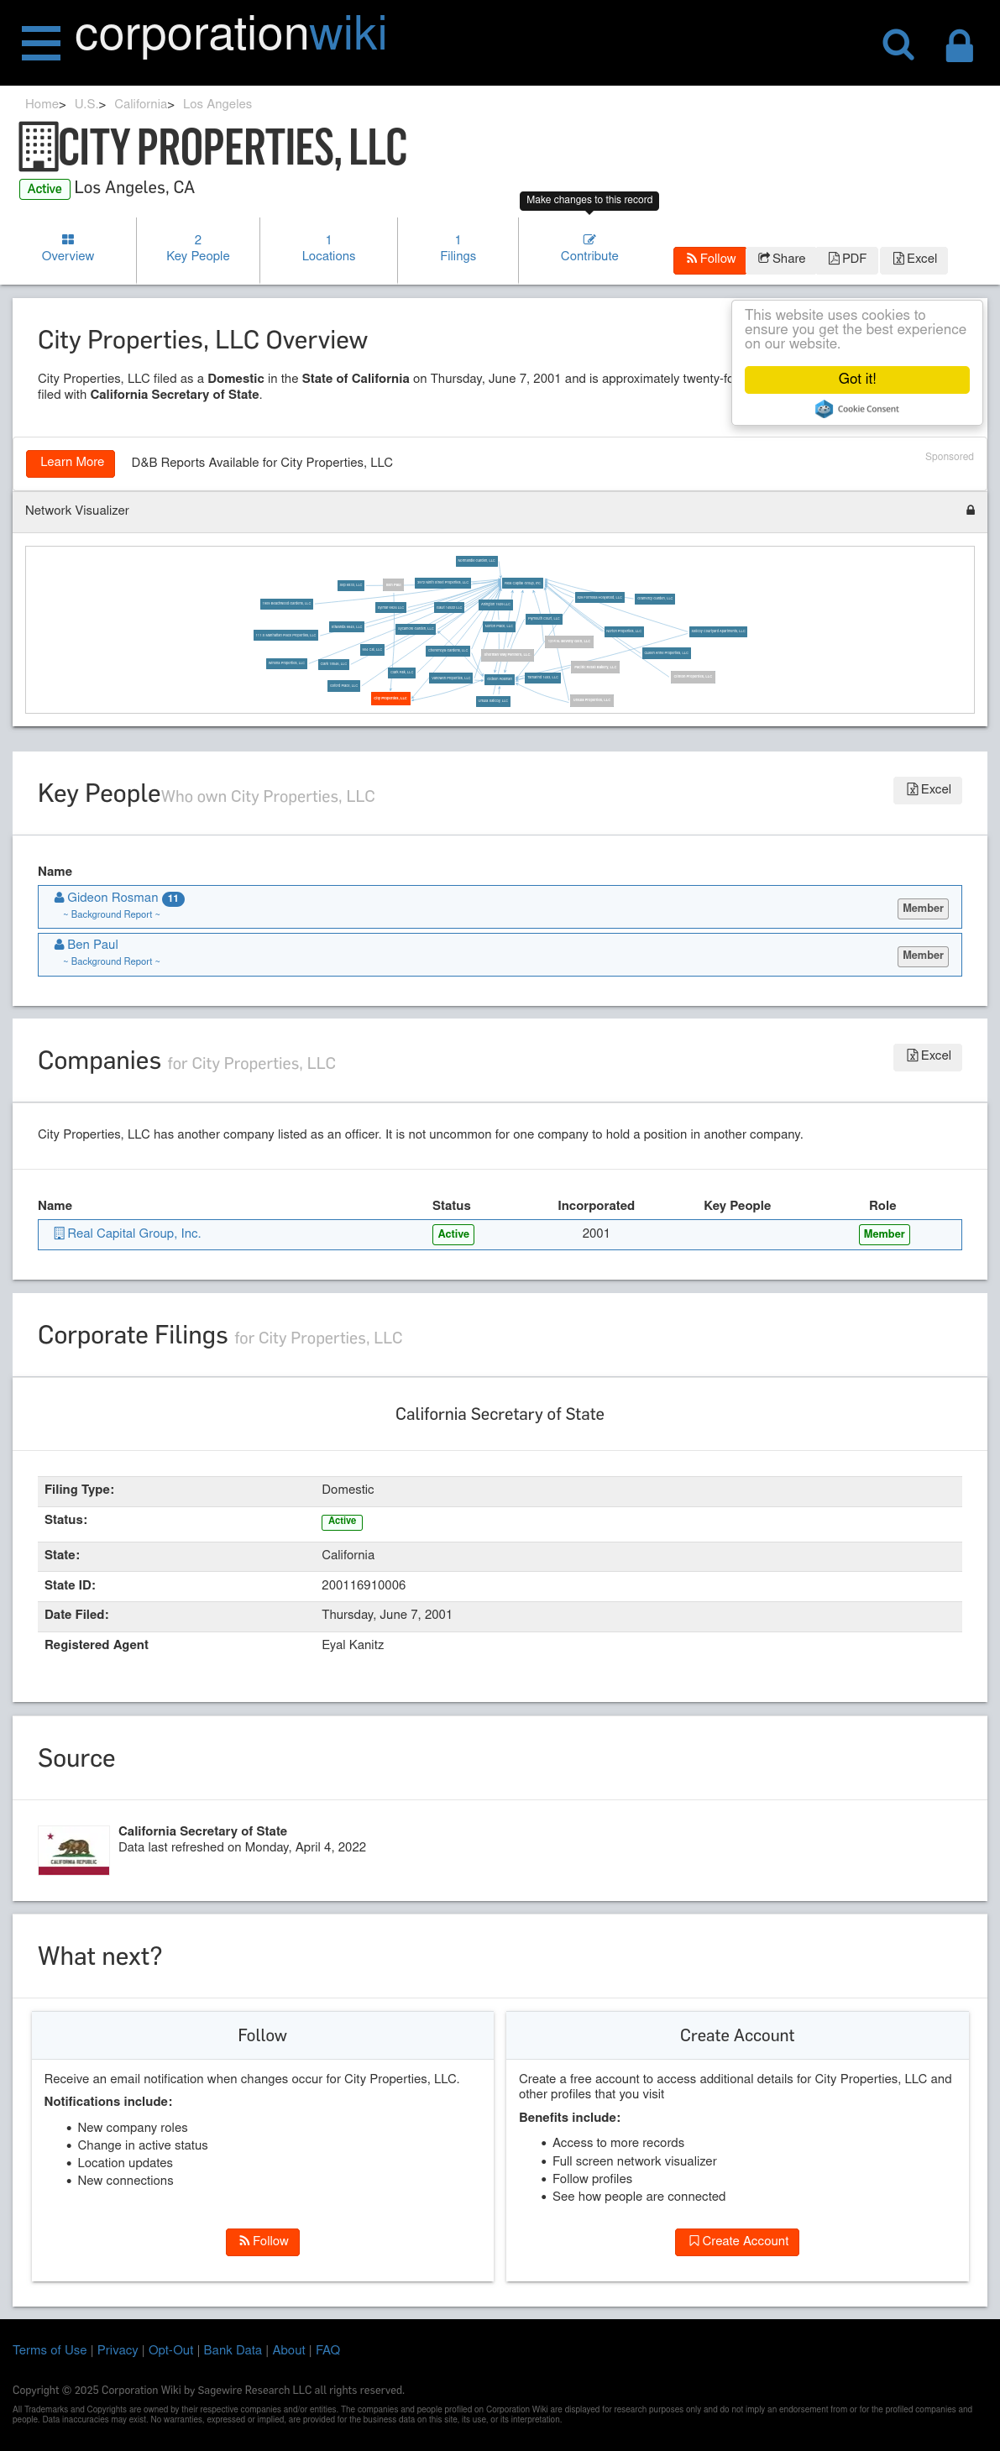Click registered agent name Eyal Kanitz
Viewport: 1000px width, 2451px height.
click(353, 1645)
